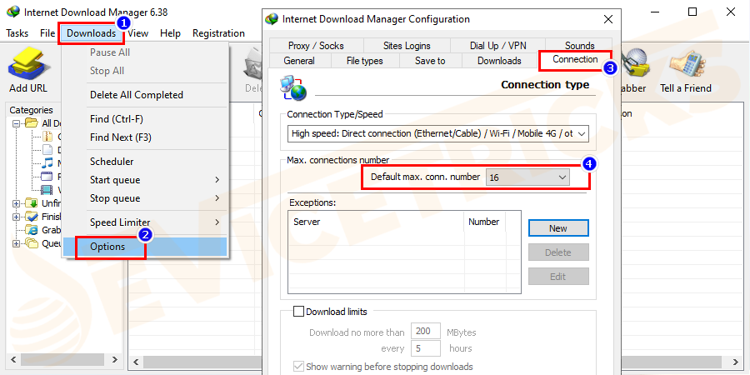Click the Download no more than MBytes field
The height and width of the screenshot is (375, 750).
pos(425,332)
